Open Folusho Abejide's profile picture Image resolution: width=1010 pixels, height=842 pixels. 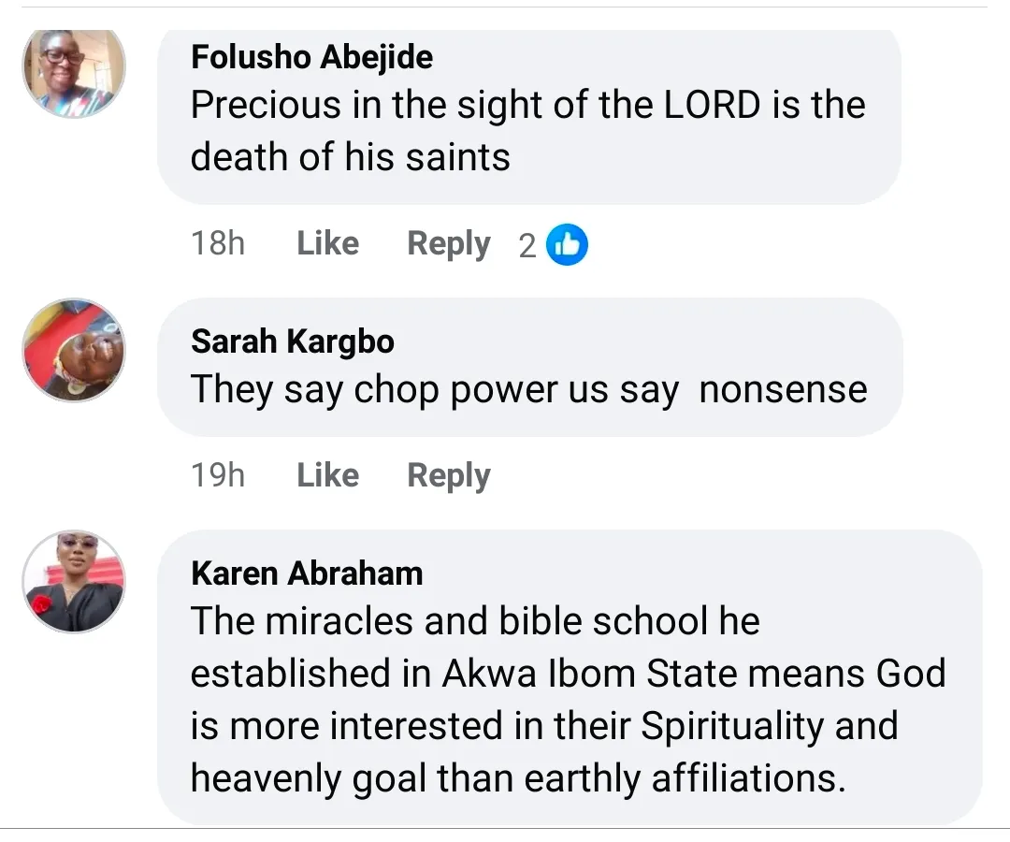coord(74,73)
